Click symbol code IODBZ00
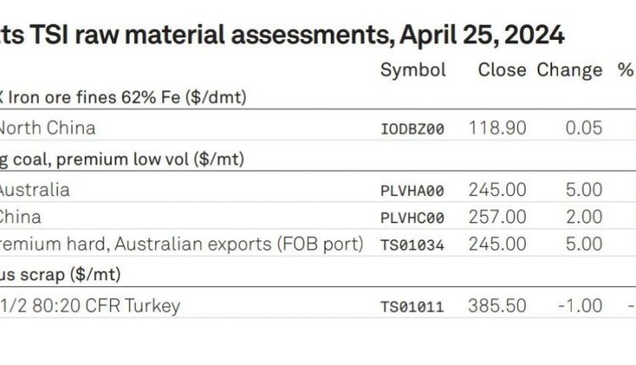The height and width of the screenshot is (365, 636). click(x=412, y=129)
